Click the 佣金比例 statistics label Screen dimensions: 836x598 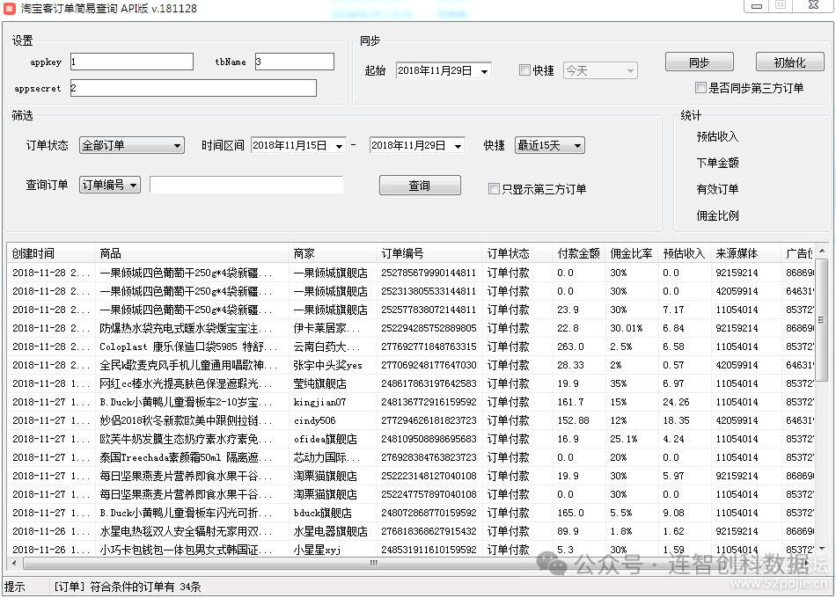click(717, 215)
